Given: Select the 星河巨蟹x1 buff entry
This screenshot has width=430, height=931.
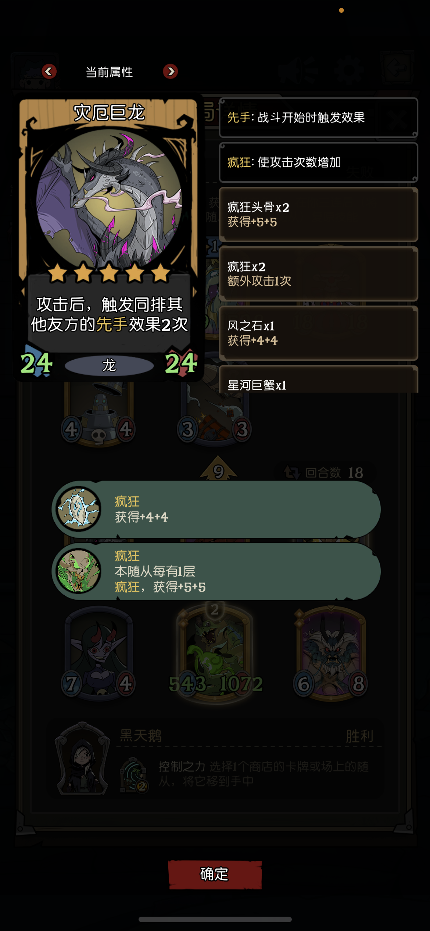Looking at the screenshot, I should (x=318, y=379).
